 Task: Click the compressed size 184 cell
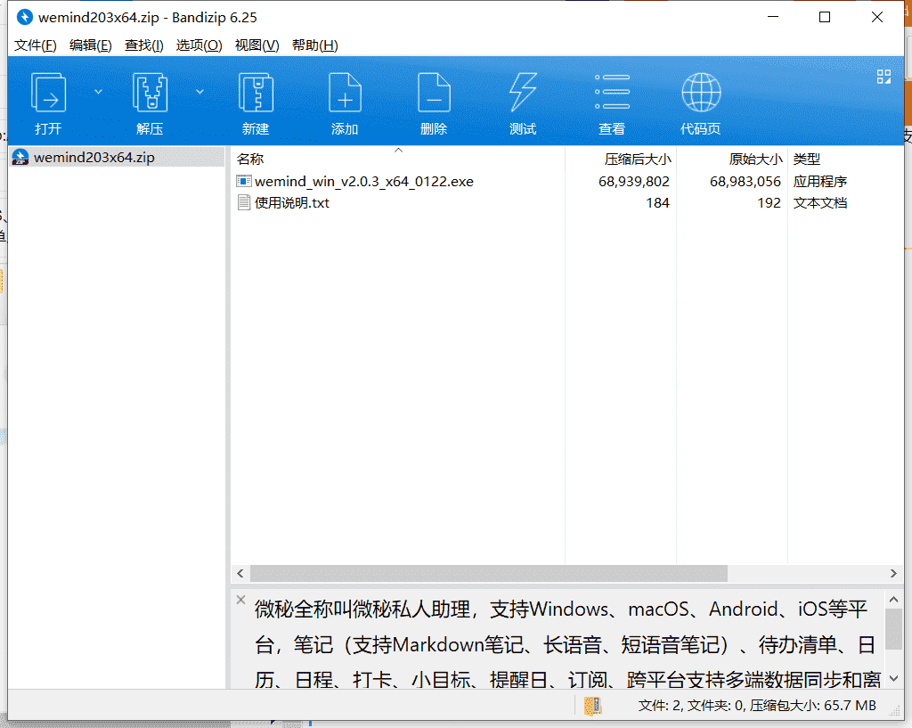658,203
